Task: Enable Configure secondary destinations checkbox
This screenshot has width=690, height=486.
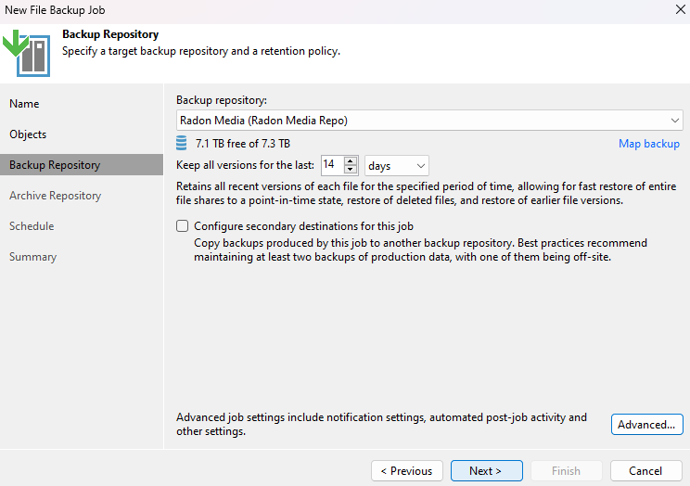Action: [x=182, y=225]
